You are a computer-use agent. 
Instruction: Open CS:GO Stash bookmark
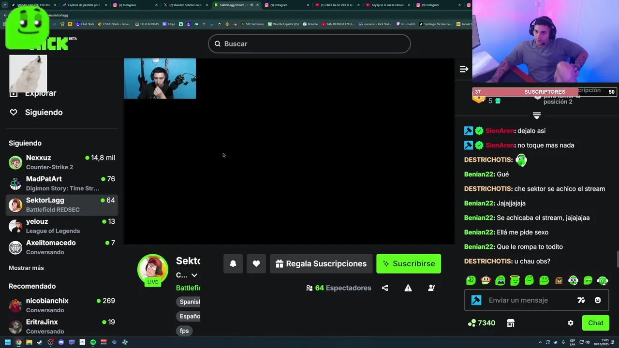[115, 24]
